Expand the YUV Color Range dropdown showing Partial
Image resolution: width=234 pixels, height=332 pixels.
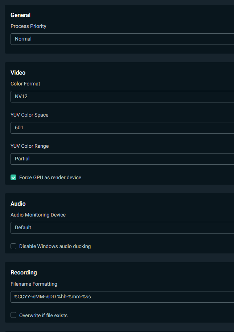coord(122,159)
